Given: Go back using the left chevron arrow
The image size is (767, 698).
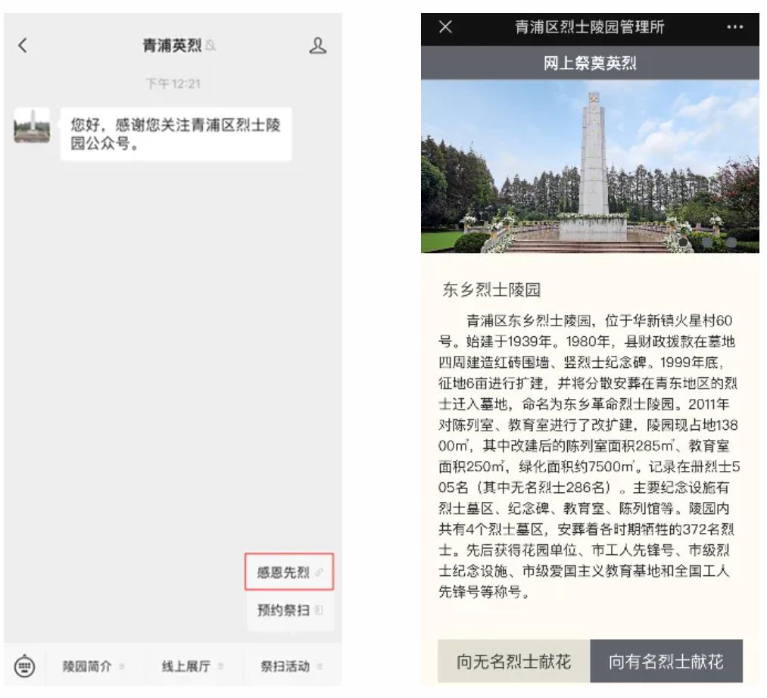Looking at the screenshot, I should point(23,45).
